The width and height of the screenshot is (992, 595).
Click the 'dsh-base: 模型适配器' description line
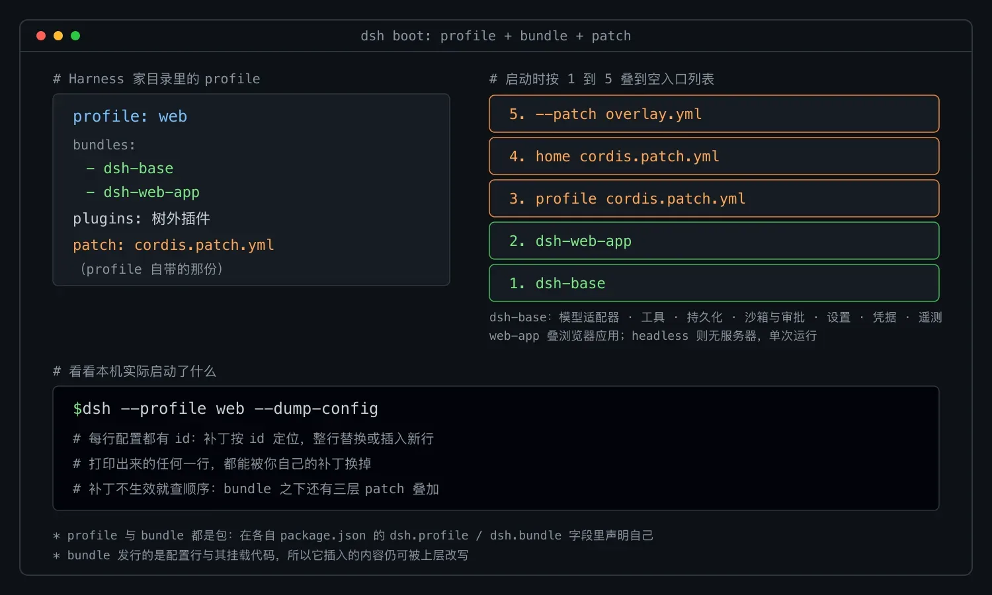716,317
